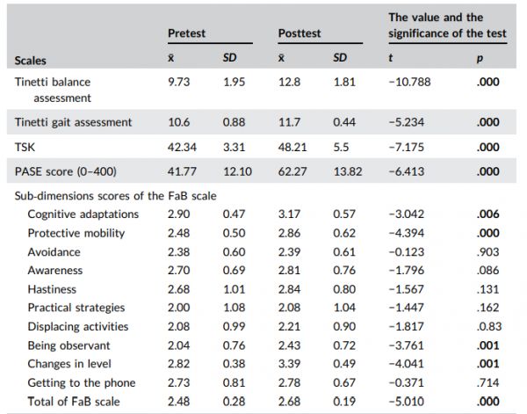
Task: Click the Posttest column header
Action: click(299, 33)
